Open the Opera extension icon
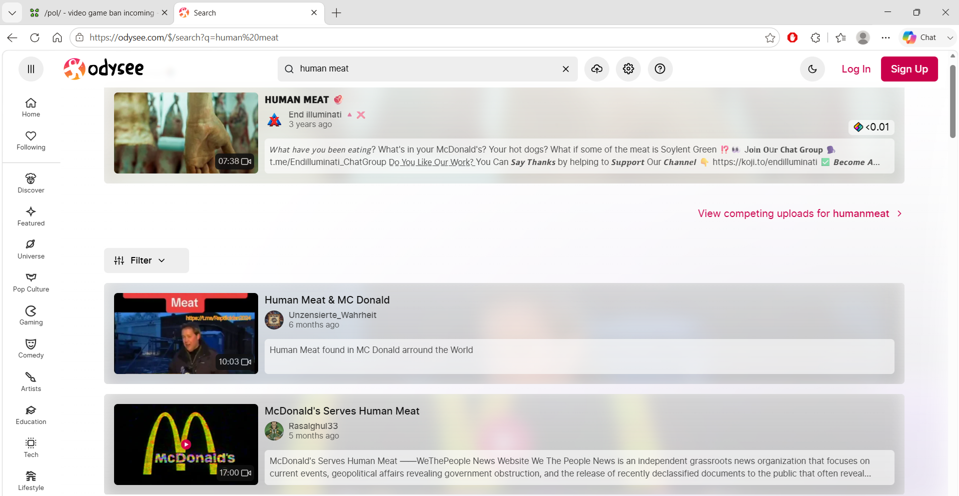The image size is (959, 496). coord(792,37)
